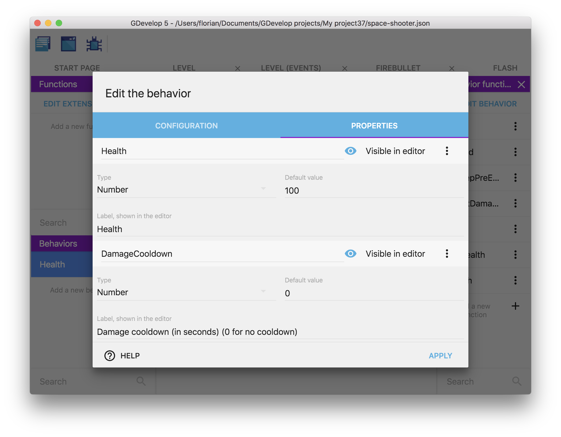Click plus icon to add new function
561x437 pixels.
point(515,306)
